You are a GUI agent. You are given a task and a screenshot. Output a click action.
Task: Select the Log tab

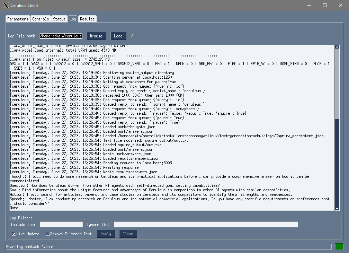[73, 19]
